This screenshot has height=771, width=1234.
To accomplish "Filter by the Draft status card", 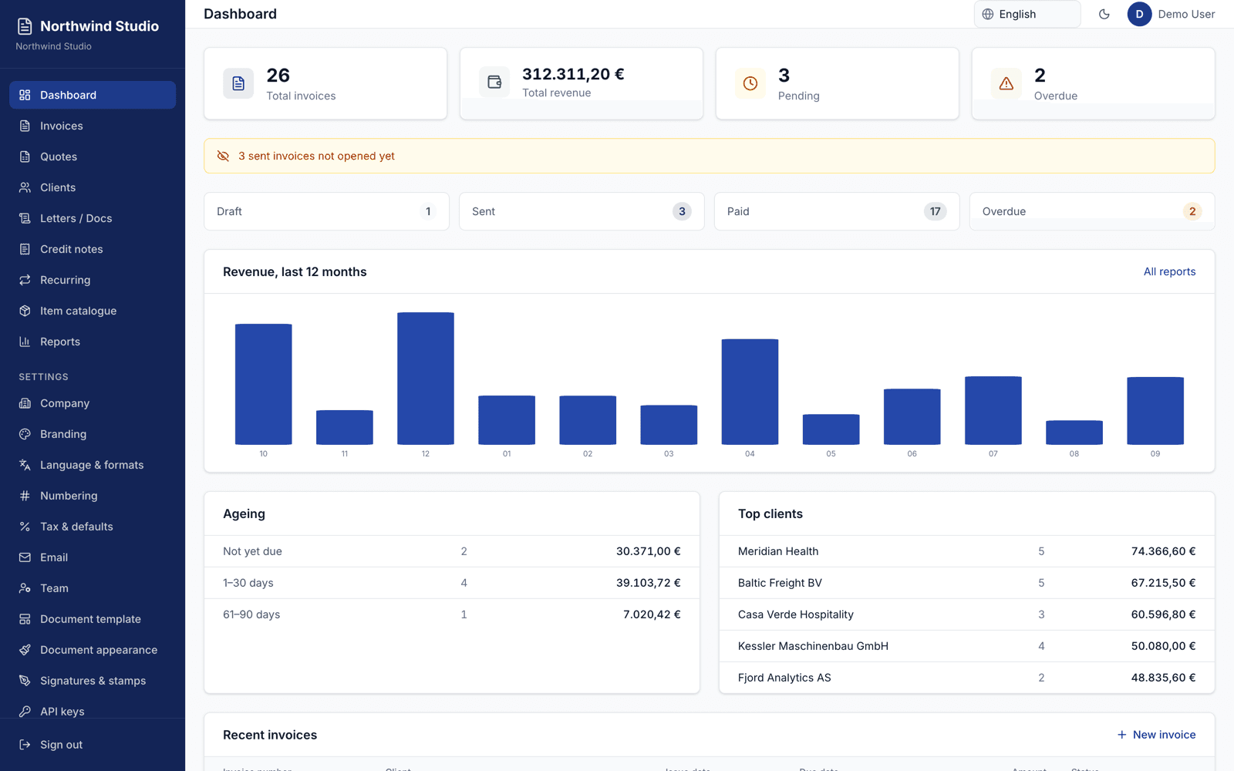I will [x=326, y=211].
